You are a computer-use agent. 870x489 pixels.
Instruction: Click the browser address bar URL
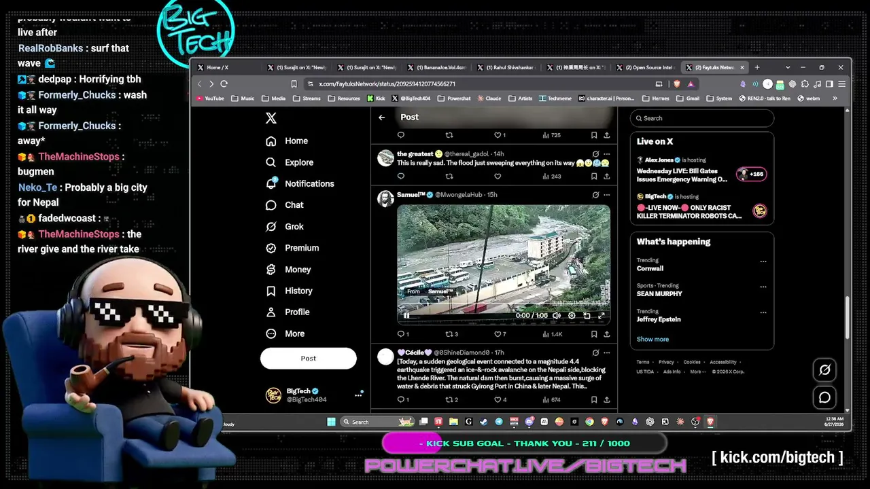click(x=387, y=84)
